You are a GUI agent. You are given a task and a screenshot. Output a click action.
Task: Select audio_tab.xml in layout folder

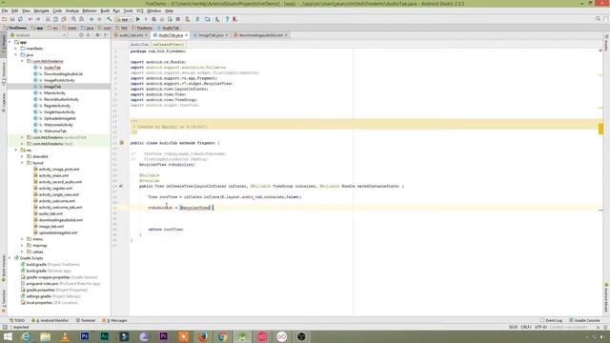(x=51, y=213)
